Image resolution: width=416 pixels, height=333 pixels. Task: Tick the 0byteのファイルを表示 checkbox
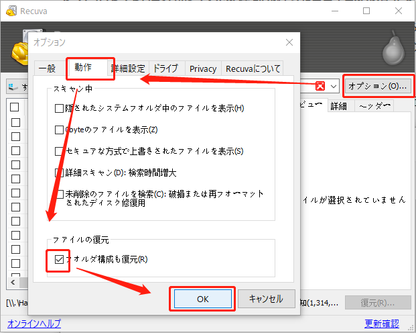(x=59, y=130)
